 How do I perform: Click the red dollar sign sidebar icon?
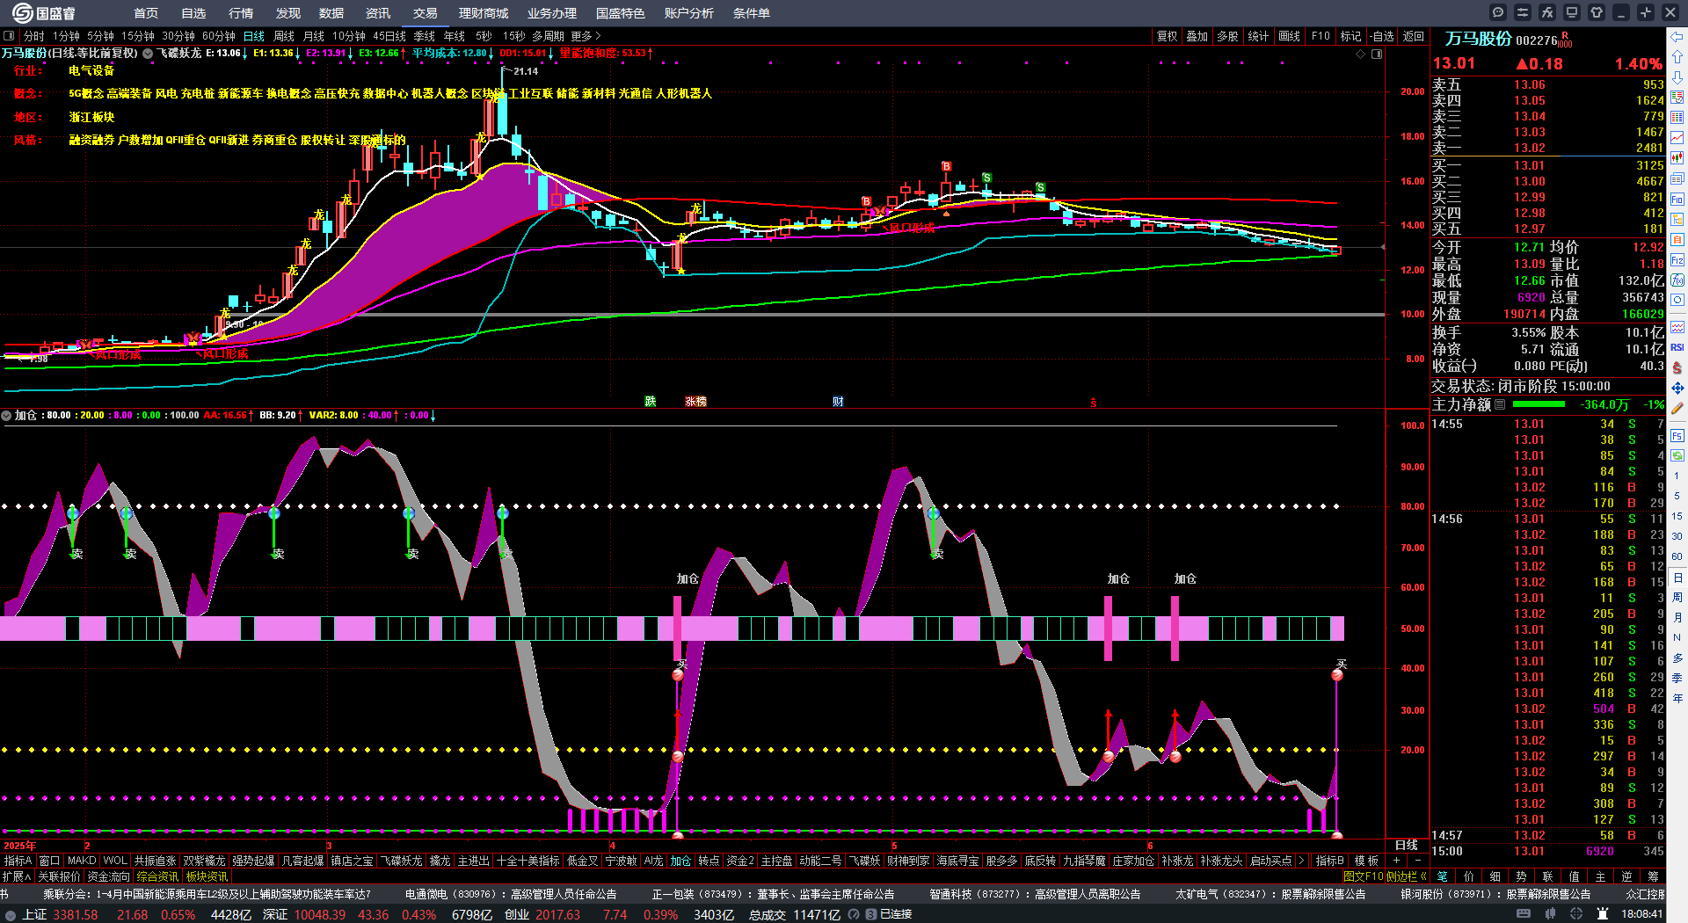tap(1677, 367)
